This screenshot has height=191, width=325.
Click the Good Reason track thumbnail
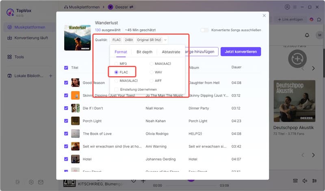[75, 83]
